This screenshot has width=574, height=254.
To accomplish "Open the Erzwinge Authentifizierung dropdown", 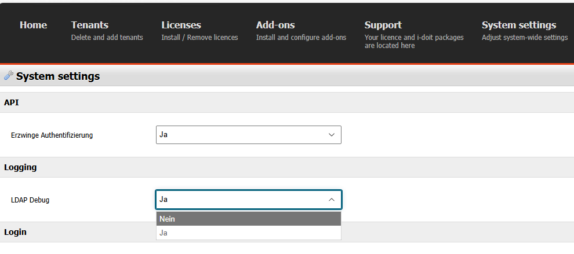I will pos(248,135).
